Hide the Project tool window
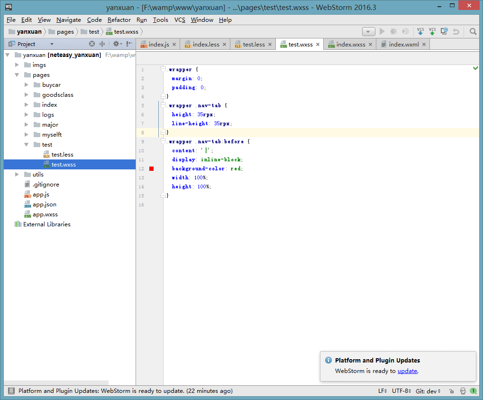 [x=129, y=44]
